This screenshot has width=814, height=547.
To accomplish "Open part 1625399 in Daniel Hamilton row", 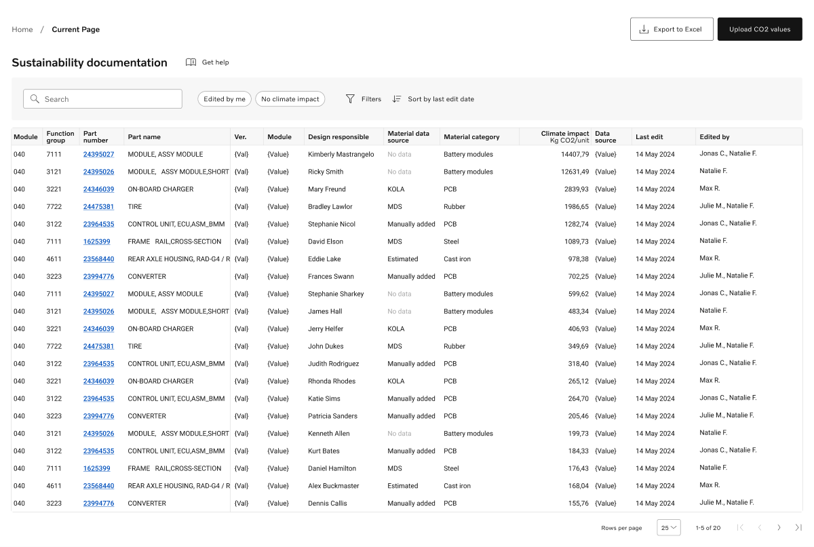I will (x=96, y=468).
